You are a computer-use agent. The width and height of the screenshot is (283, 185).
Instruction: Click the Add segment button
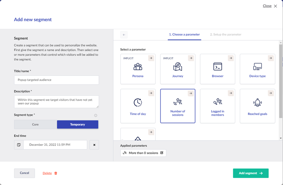pyautogui.click(x=250, y=173)
